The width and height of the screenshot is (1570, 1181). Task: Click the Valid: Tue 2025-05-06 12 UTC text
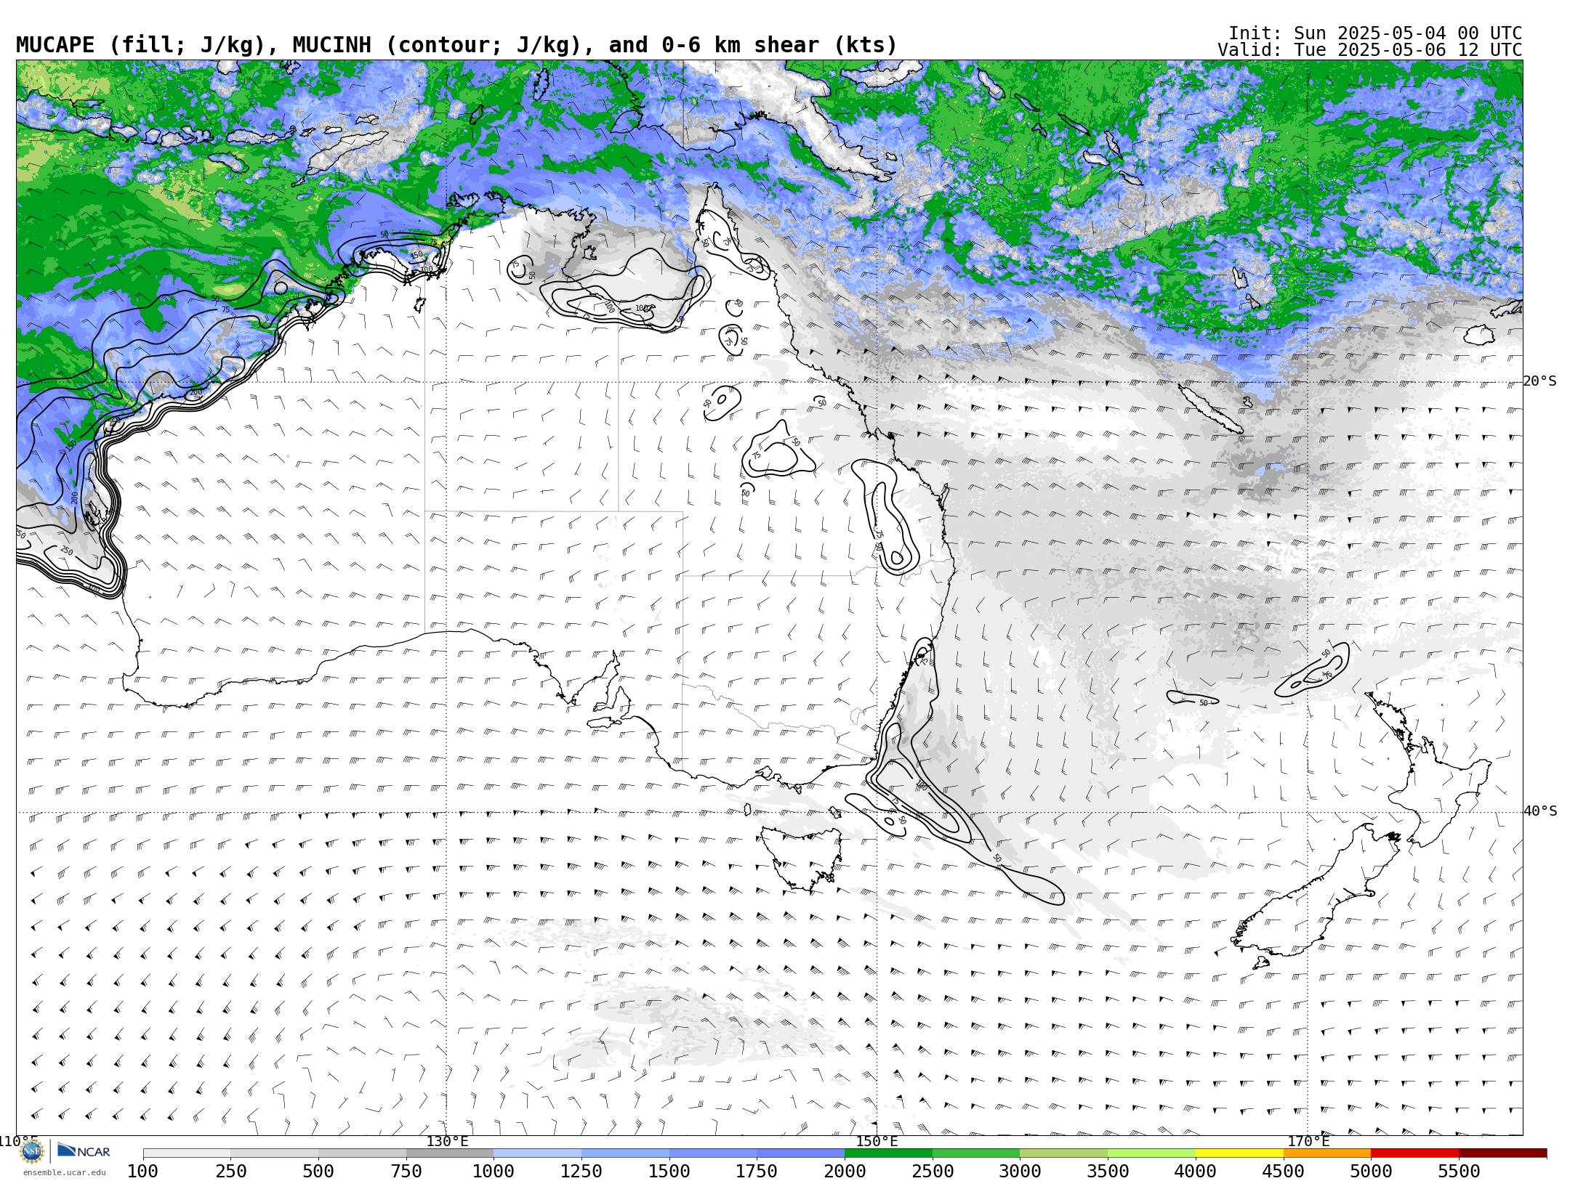pyautogui.click(x=1370, y=50)
